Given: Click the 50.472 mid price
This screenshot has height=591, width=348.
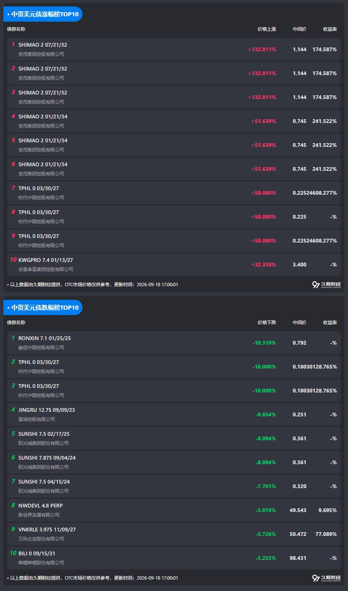Looking at the screenshot, I should click(x=298, y=534).
